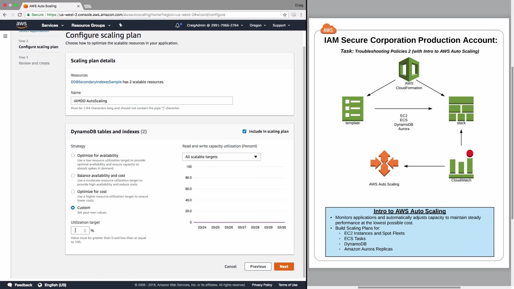Click the Craig Chrome profile button
Viewport: 514px width, 289px height.
pyautogui.click(x=299, y=5)
